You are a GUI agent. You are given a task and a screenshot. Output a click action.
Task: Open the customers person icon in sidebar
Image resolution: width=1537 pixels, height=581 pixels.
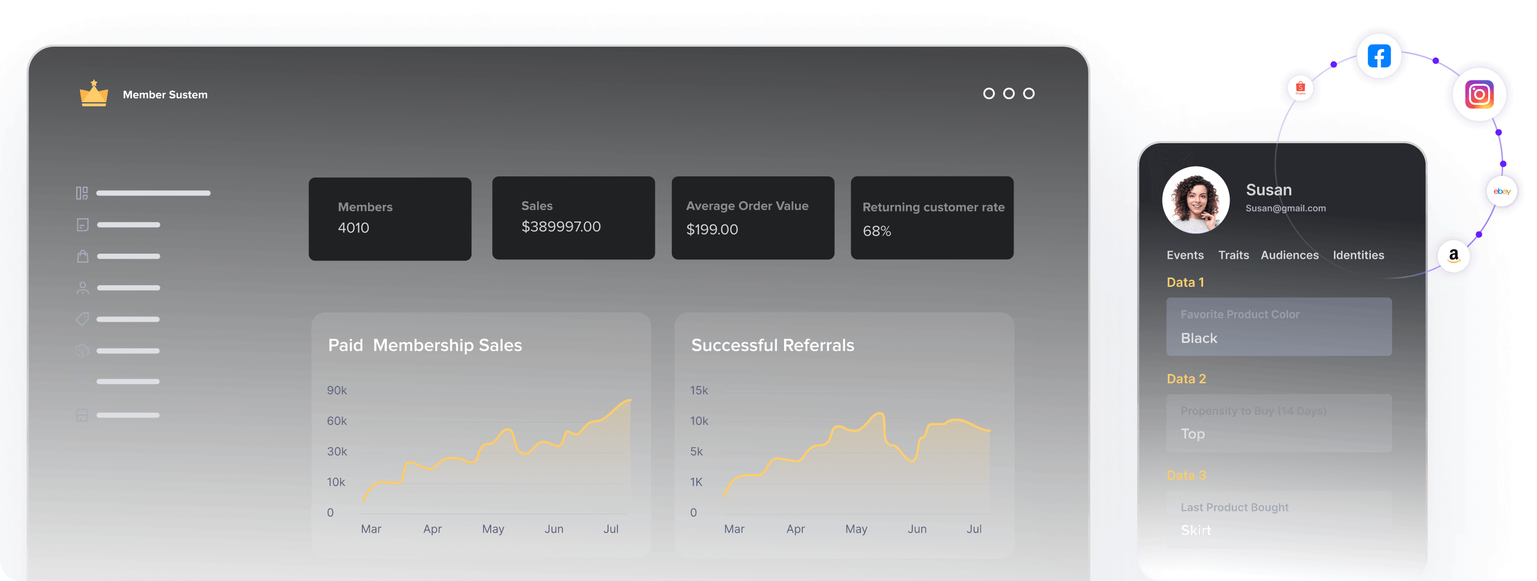(x=83, y=288)
